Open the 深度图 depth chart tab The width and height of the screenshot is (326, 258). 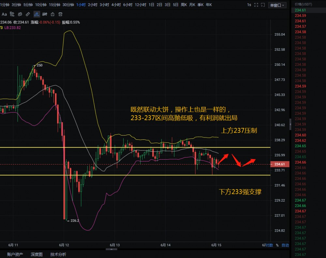click(37, 254)
